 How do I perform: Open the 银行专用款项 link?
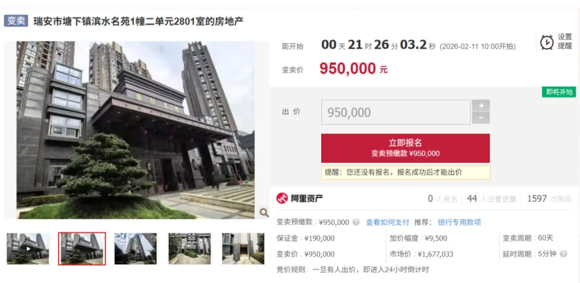[x=459, y=222]
